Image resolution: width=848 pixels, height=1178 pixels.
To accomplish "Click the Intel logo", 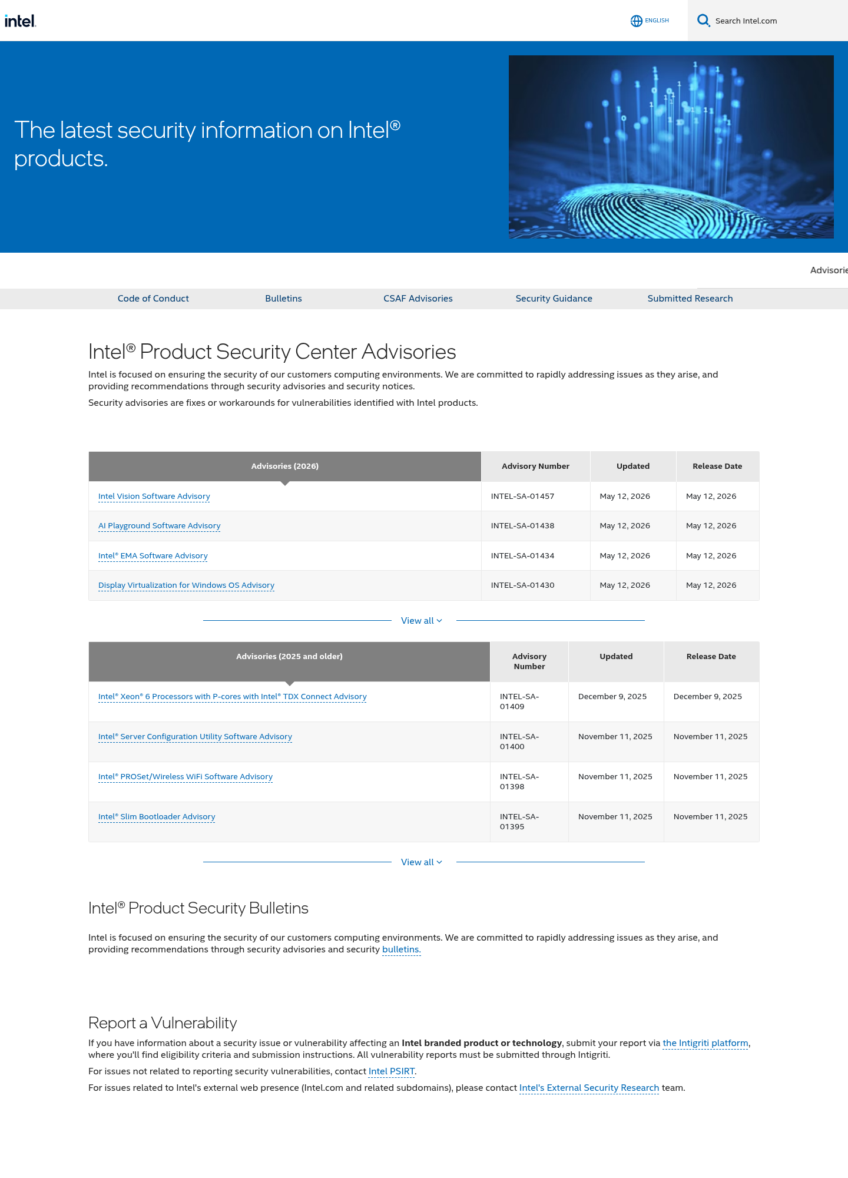I will point(21,21).
